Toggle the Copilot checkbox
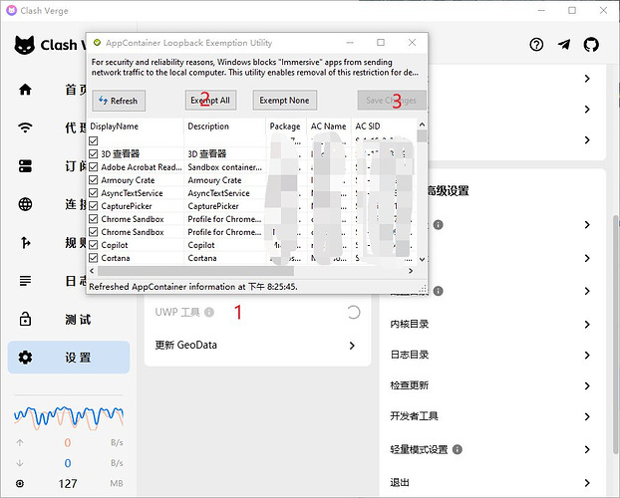 point(94,245)
